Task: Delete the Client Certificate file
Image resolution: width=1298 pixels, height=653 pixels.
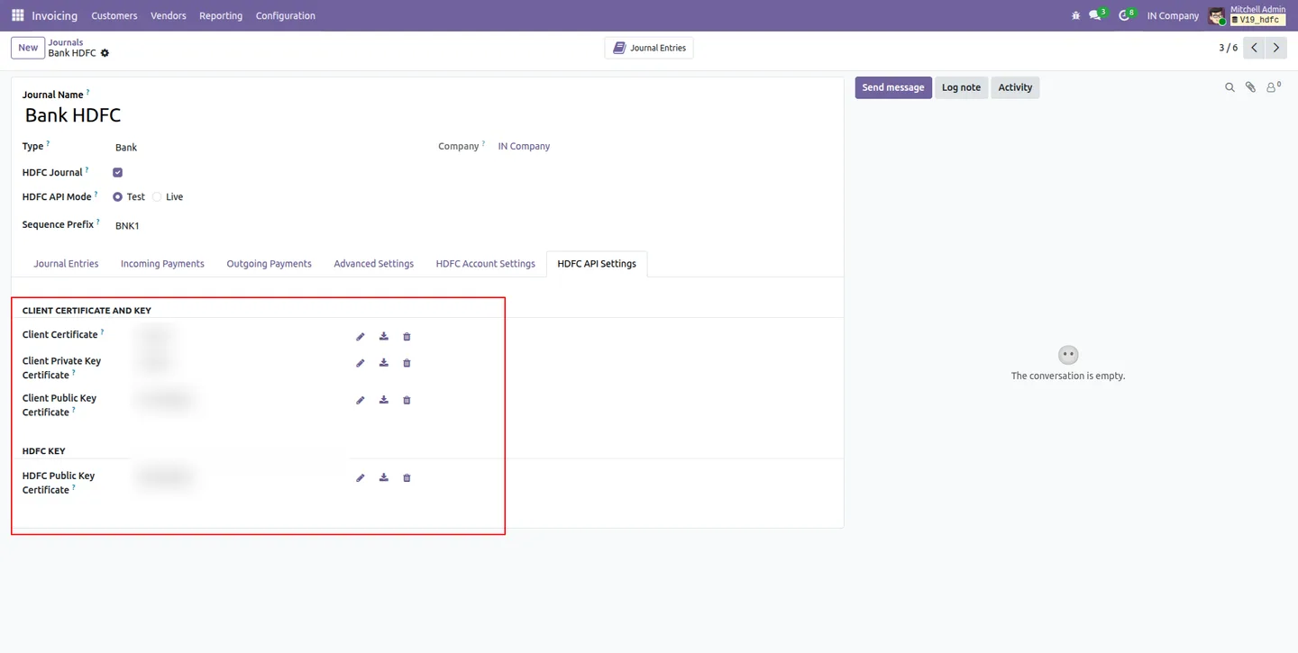Action: 407,337
